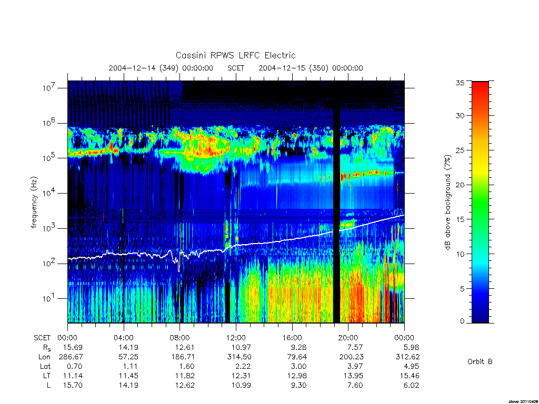This screenshot has height=404, width=539.
Task: Click the 04:00 time axis label
Action: tap(124, 338)
